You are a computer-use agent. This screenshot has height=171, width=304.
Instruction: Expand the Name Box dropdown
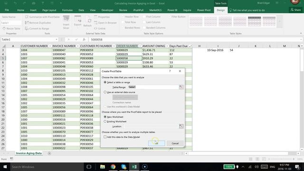[57, 39]
